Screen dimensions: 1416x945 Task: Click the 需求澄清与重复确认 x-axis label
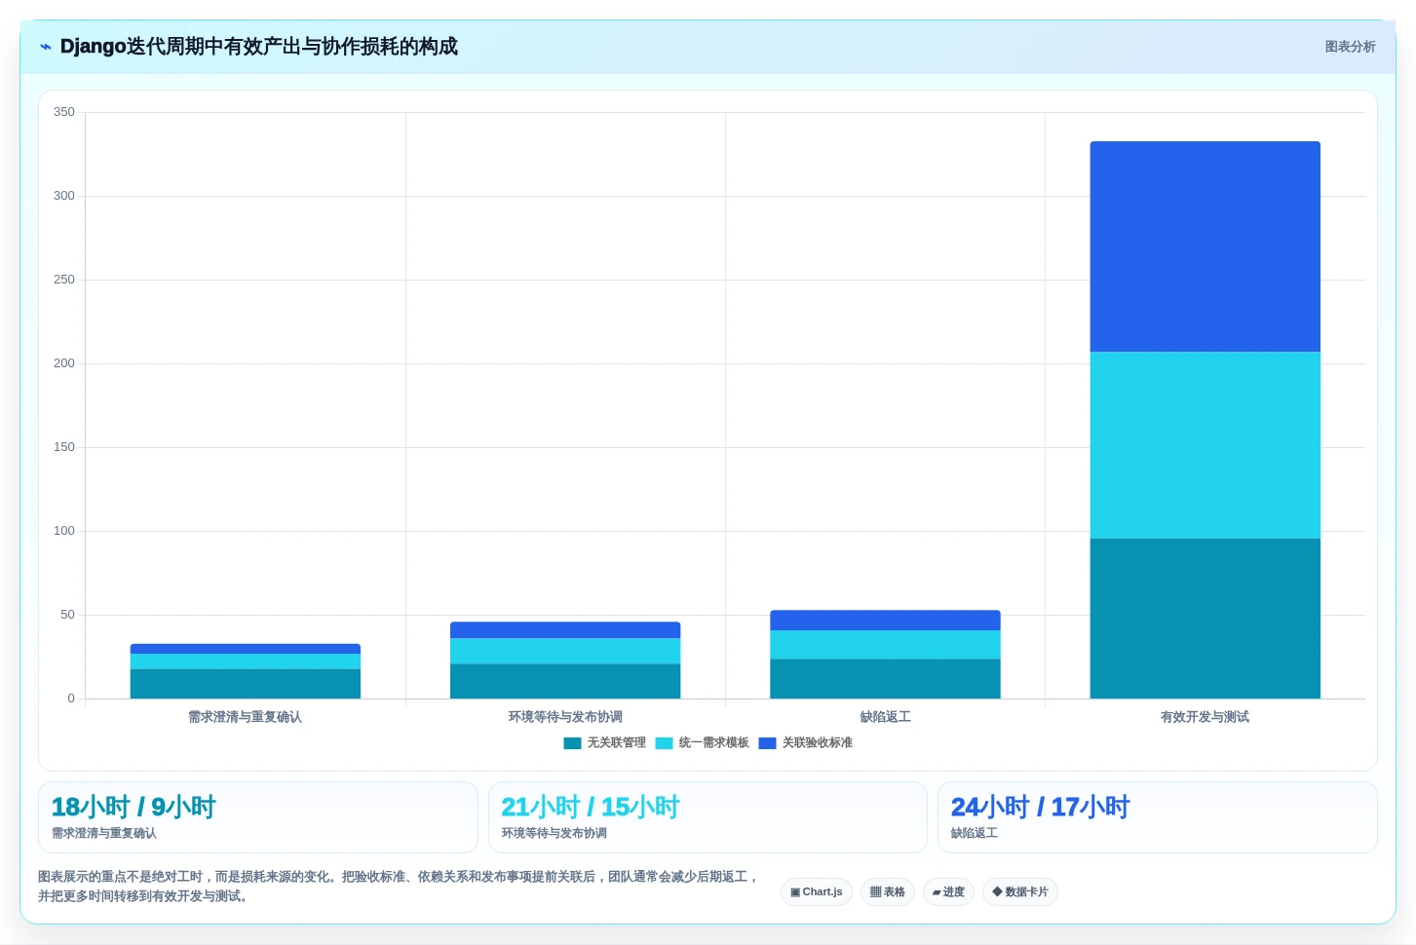click(246, 717)
